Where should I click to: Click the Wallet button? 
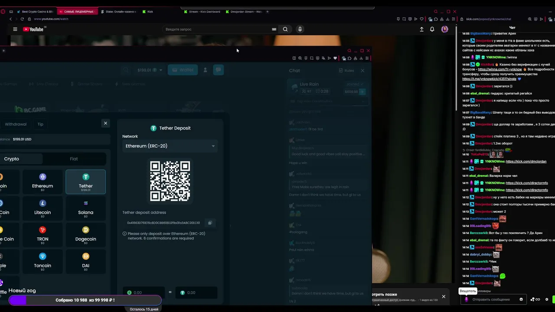coord(183,70)
